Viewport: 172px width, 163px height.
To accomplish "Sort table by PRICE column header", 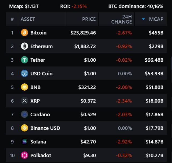I will point(89,19).
